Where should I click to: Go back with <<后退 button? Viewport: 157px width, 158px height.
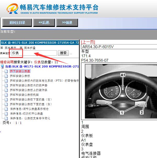point(44,22)
